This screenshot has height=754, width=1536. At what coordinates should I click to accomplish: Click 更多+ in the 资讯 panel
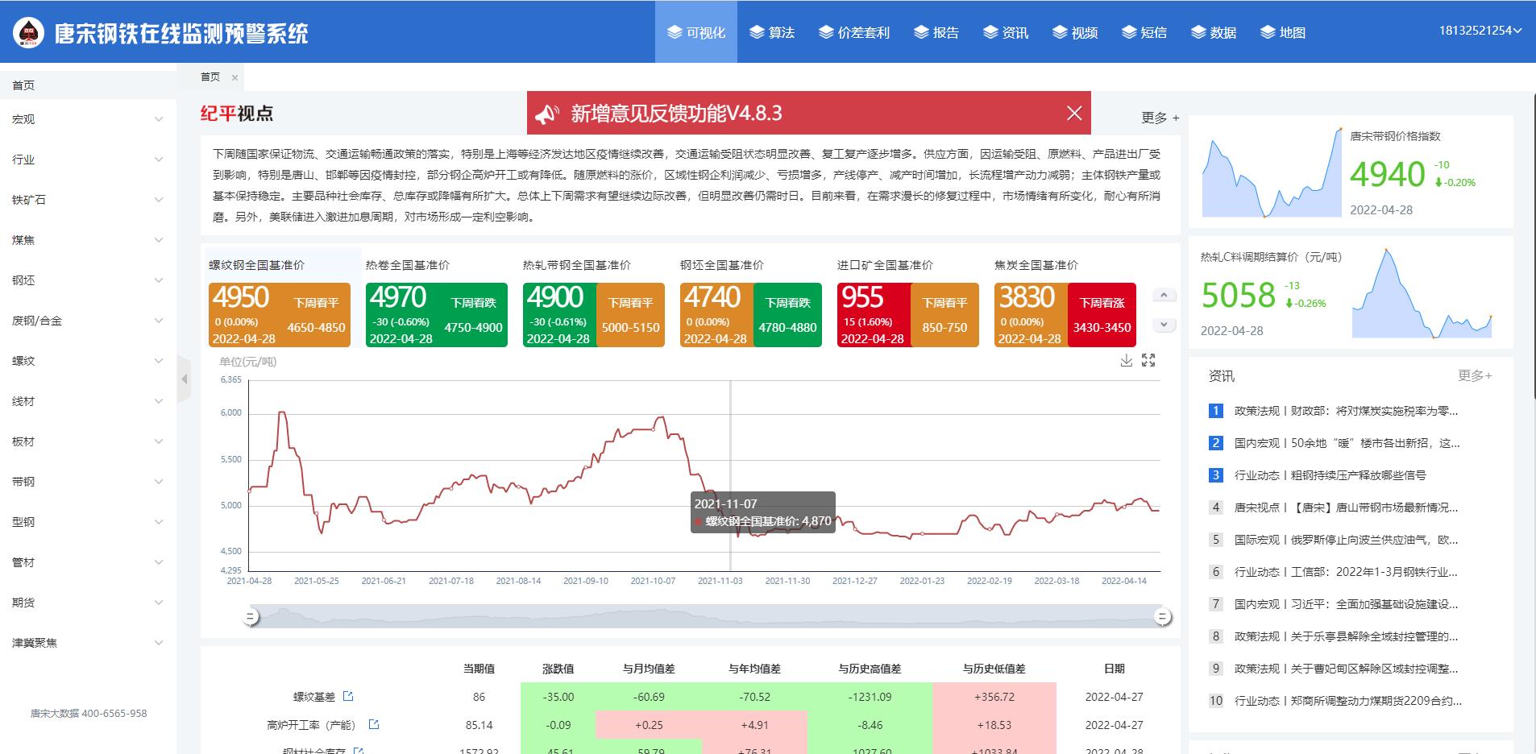click(x=1474, y=375)
